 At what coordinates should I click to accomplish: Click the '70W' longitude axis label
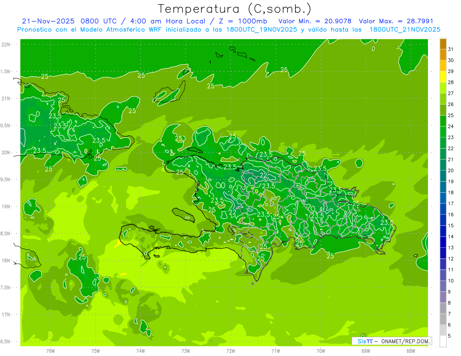click(x=321, y=351)
